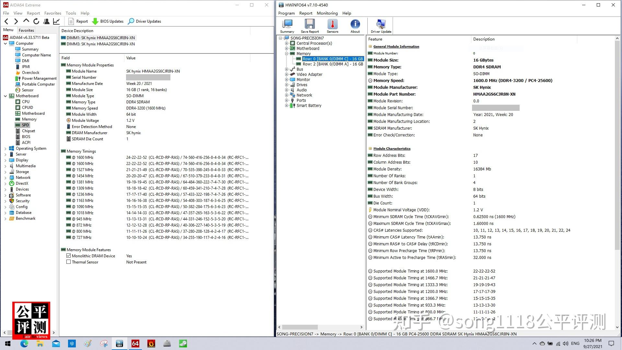Enable the Thermal Sensor checkbox
622x350 pixels.
pos(68,262)
